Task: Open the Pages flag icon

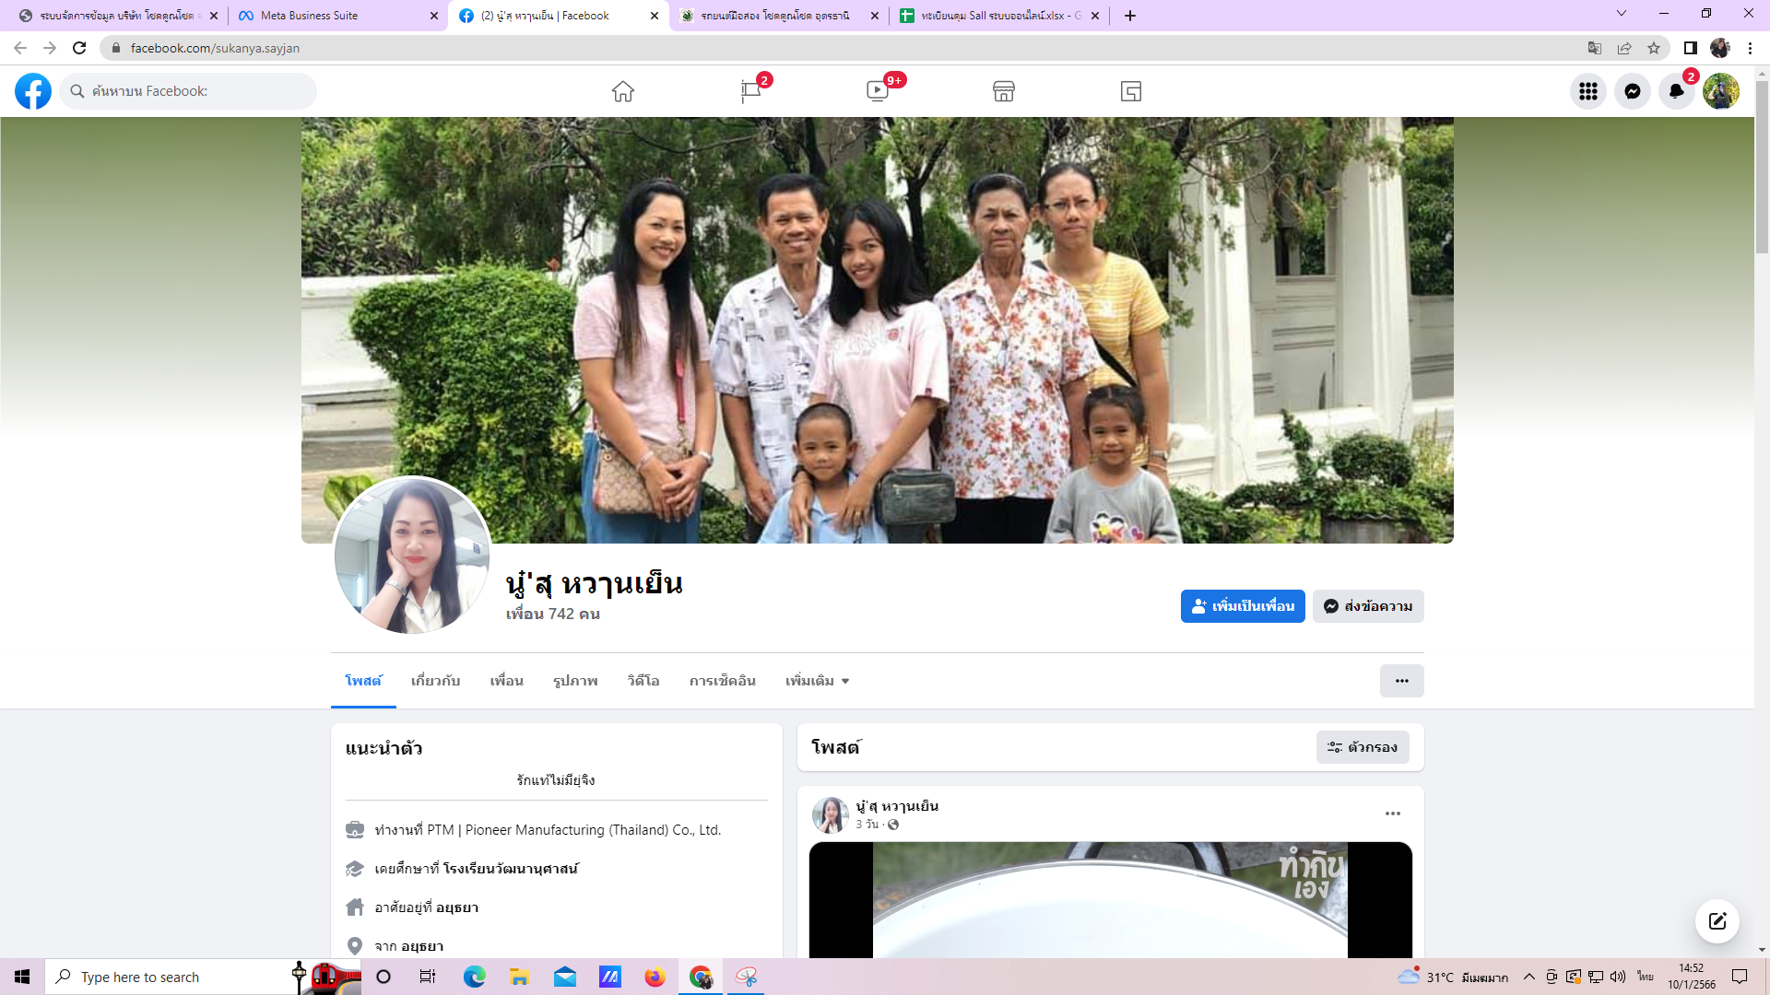Action: (x=750, y=91)
